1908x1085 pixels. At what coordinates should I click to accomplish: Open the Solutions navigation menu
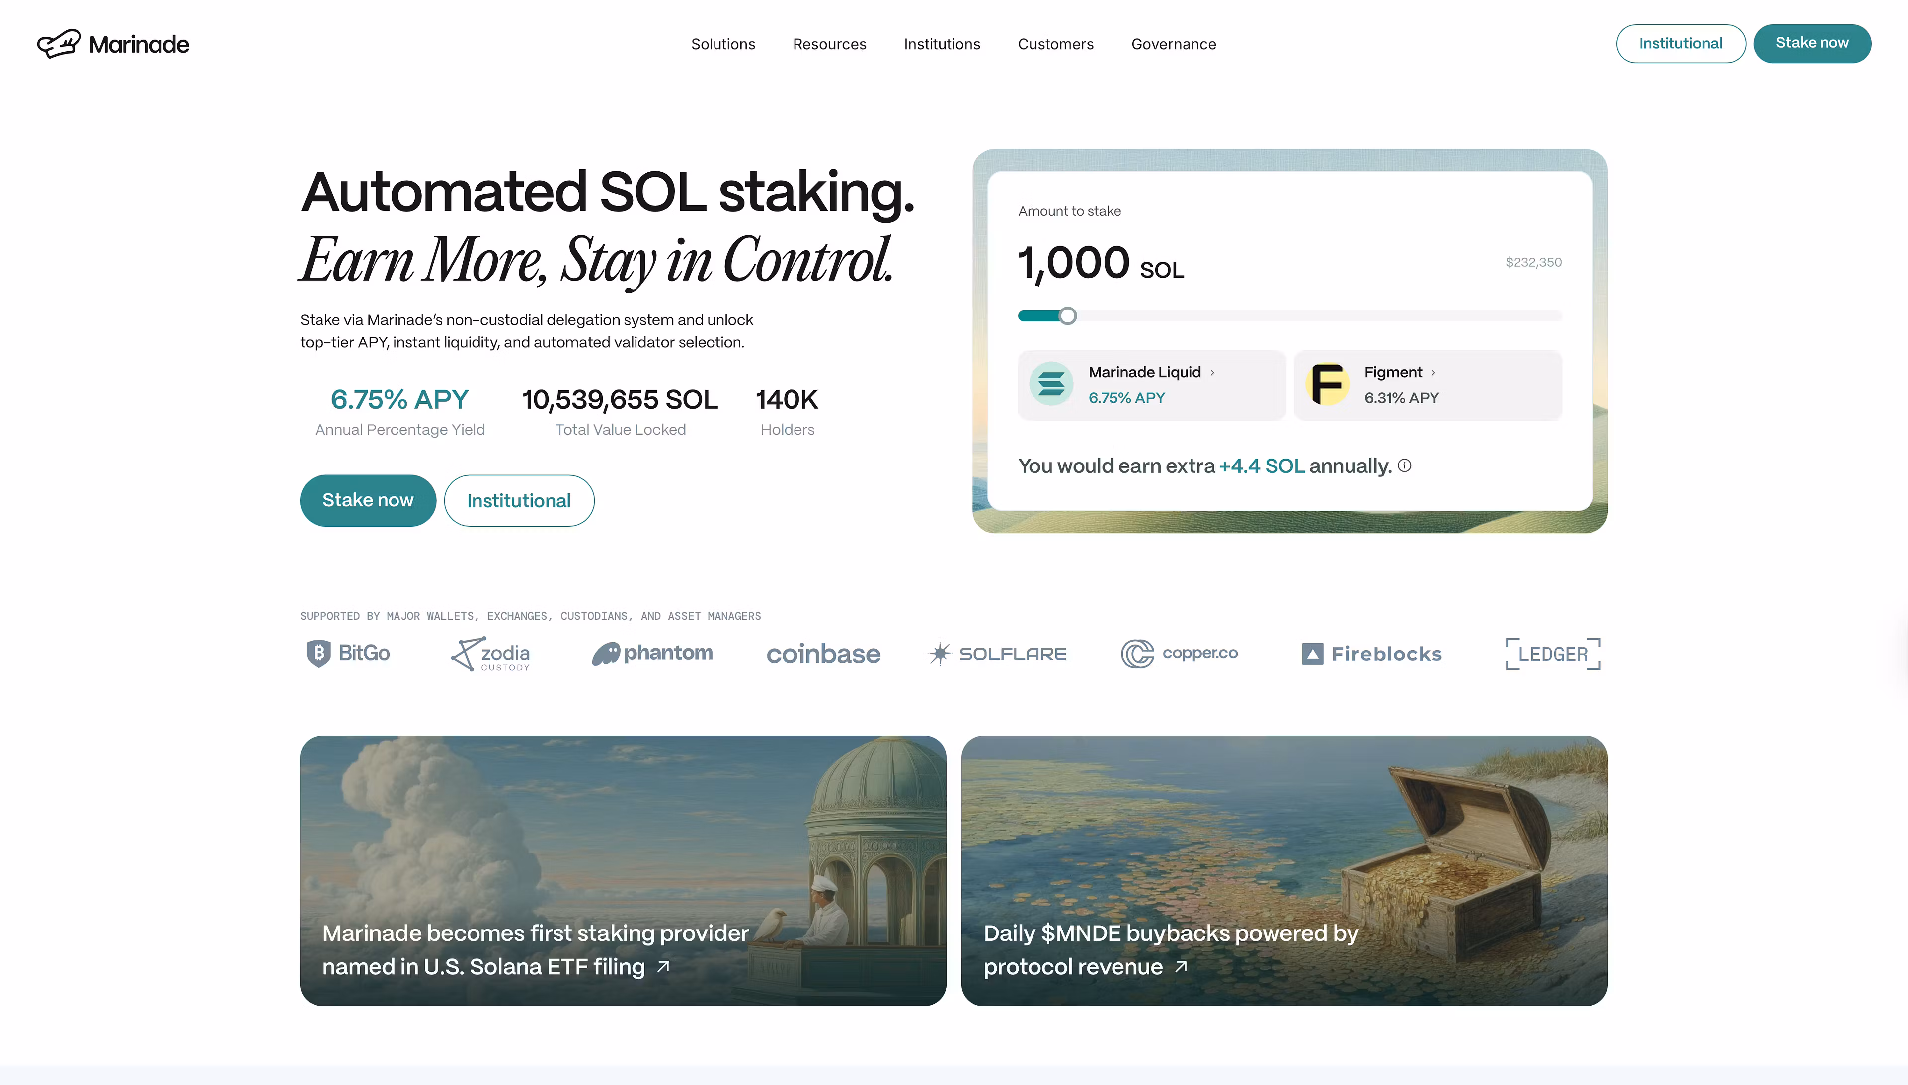[723, 44]
